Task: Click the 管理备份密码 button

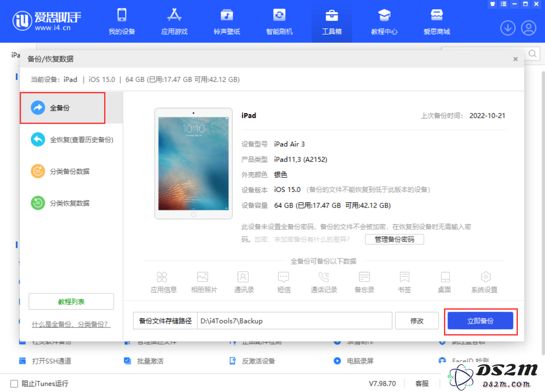Action: (395, 239)
